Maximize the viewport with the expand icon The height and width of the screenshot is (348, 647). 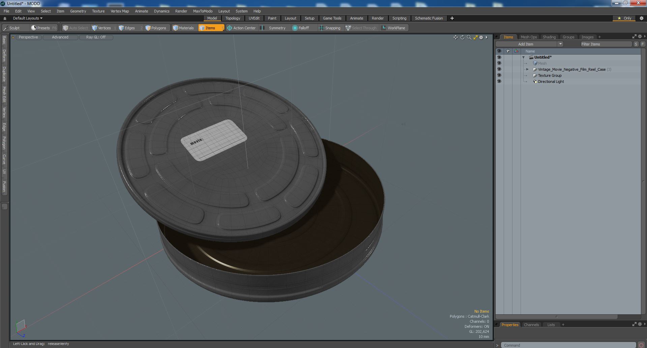pyautogui.click(x=475, y=37)
